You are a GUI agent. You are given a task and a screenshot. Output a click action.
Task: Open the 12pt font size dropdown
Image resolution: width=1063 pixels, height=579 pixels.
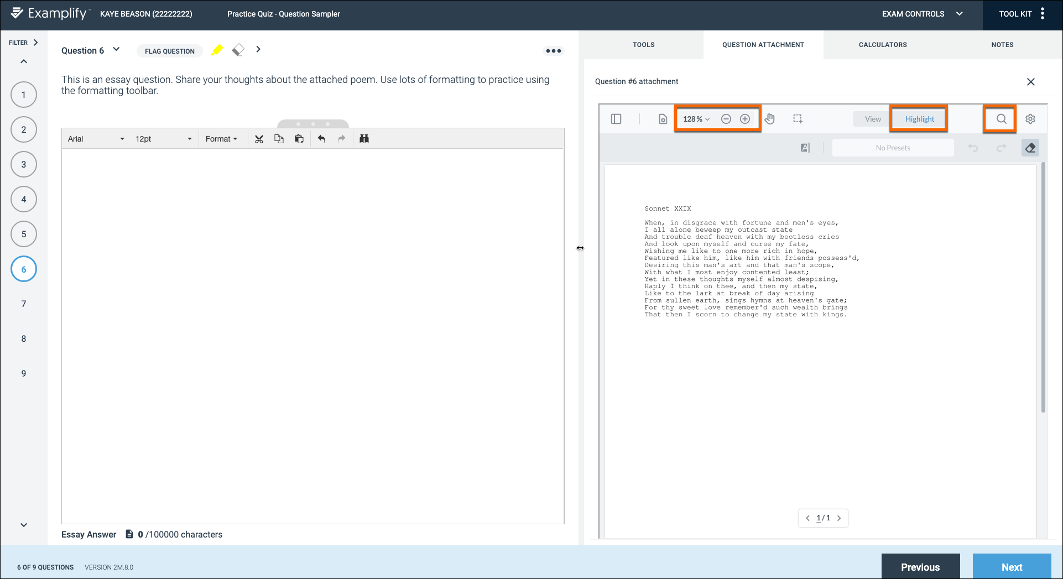click(x=163, y=139)
